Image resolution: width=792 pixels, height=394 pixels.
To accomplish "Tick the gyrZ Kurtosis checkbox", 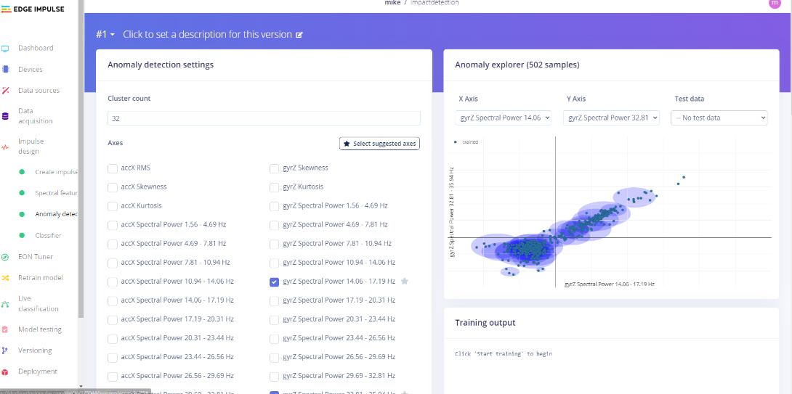I will [x=274, y=187].
